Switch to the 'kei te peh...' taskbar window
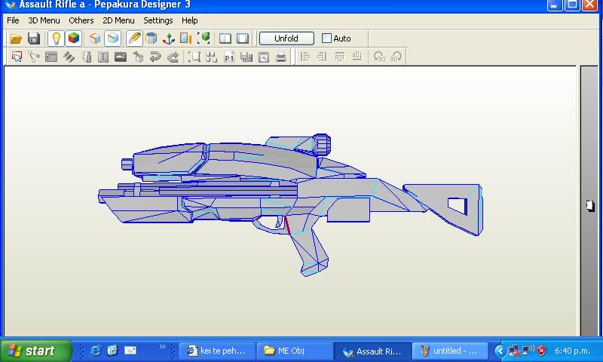Viewport: 603px width, 362px height. [x=217, y=351]
